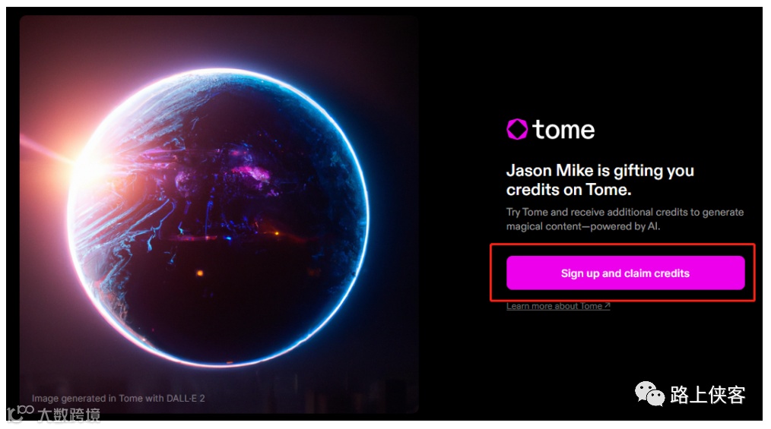Click the "tome" wordmark text
This screenshot has height=429, width=771.
(x=563, y=130)
